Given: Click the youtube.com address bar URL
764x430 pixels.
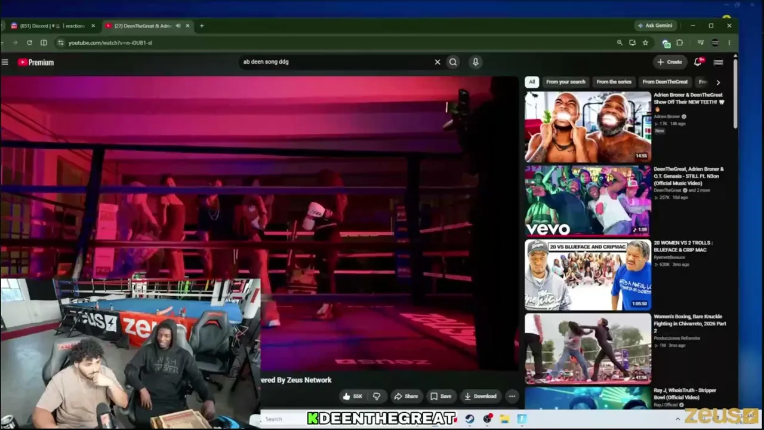Looking at the screenshot, I should coord(110,42).
